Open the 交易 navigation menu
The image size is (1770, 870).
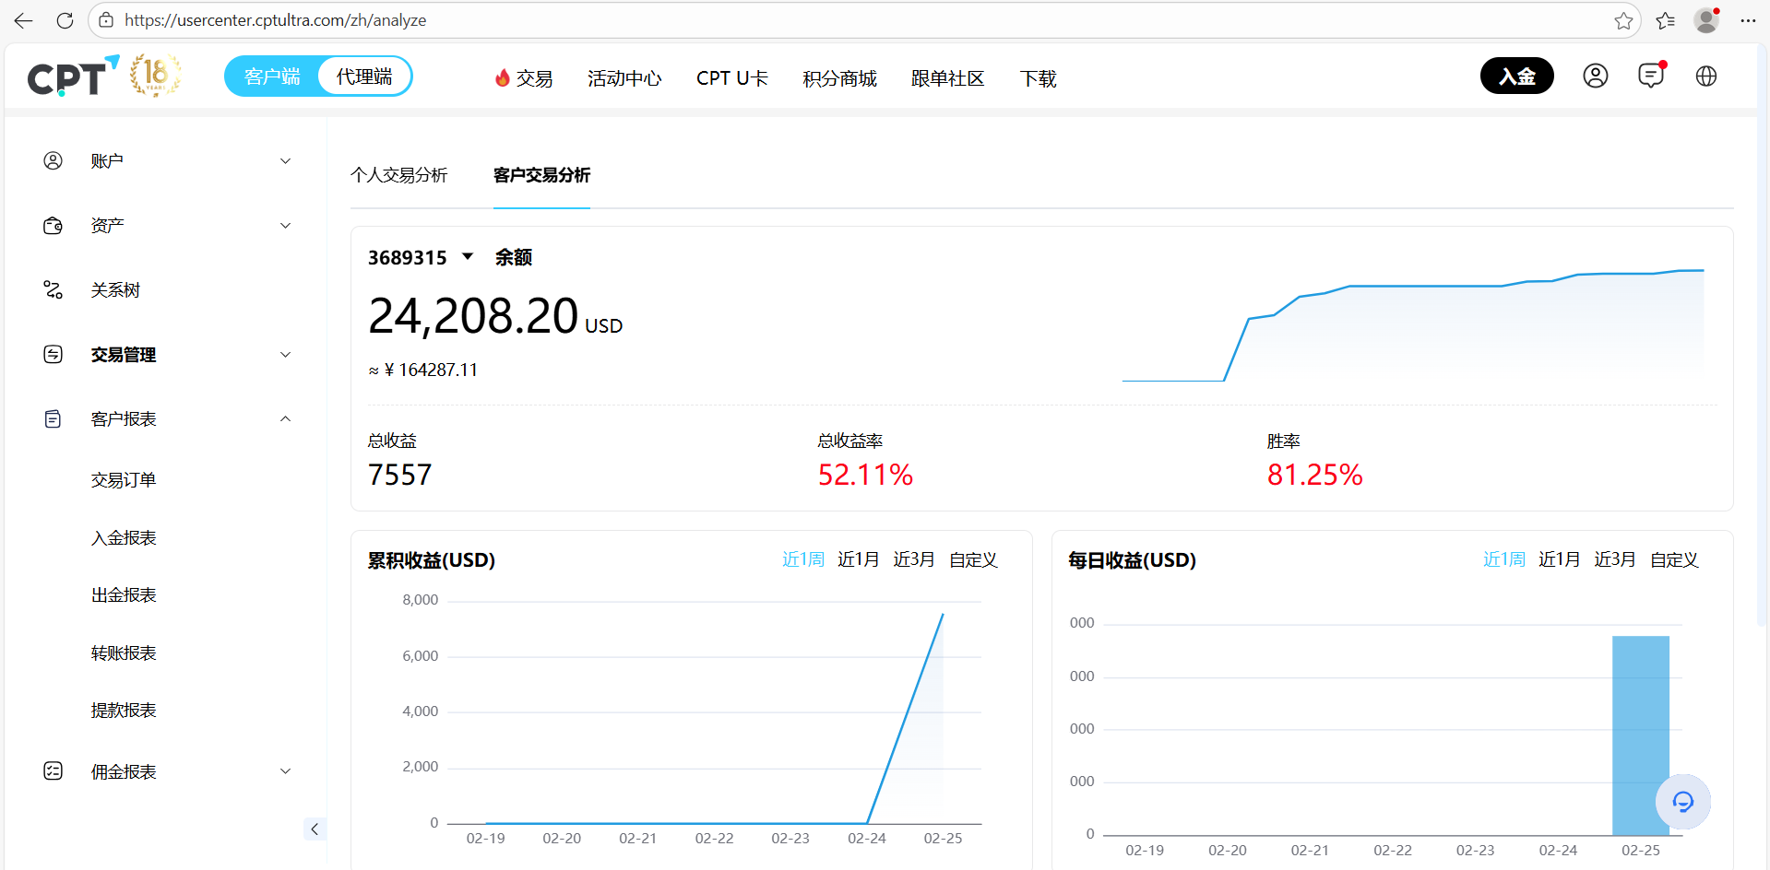pos(524,78)
